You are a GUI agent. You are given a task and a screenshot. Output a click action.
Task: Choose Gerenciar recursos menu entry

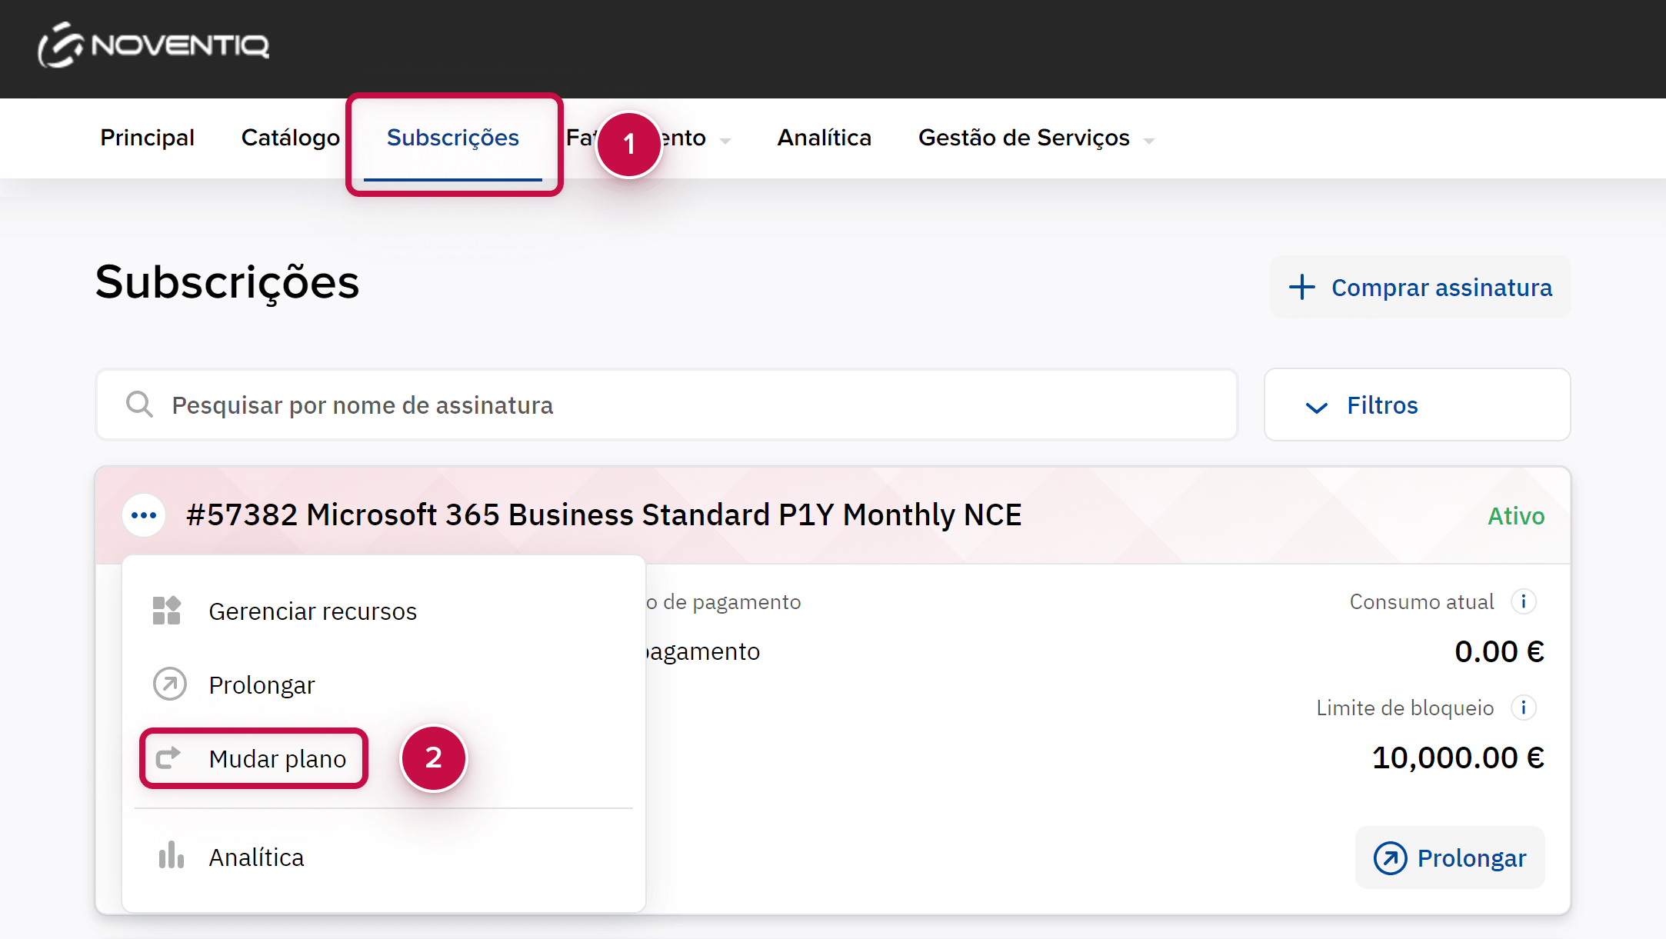312,611
